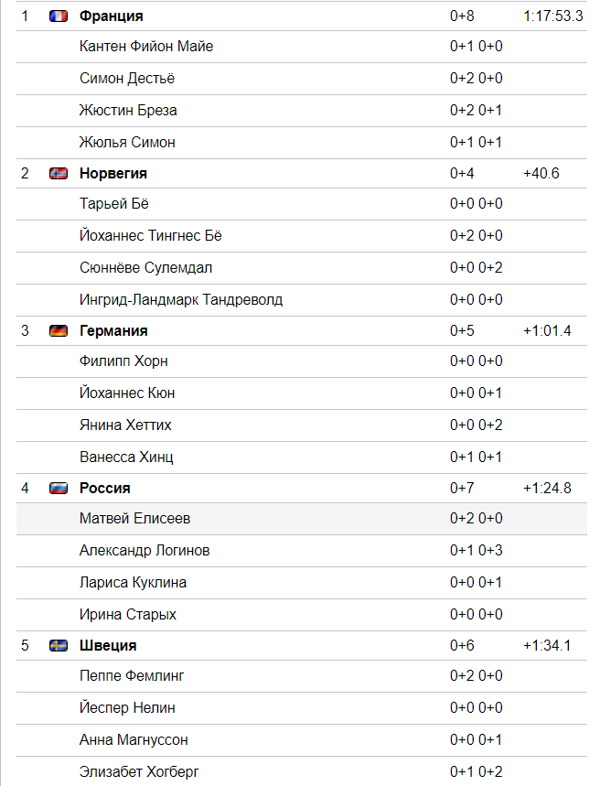Click Филипп Хорн athlete name
This screenshot has height=786, width=600.
click(x=123, y=361)
